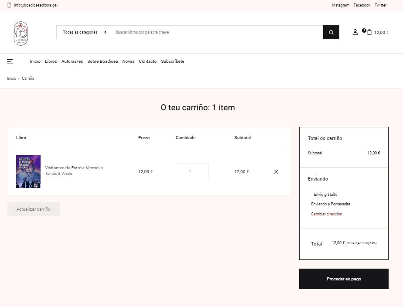This screenshot has width=403, height=307.
Task: Open the user account icon
Action: (355, 32)
